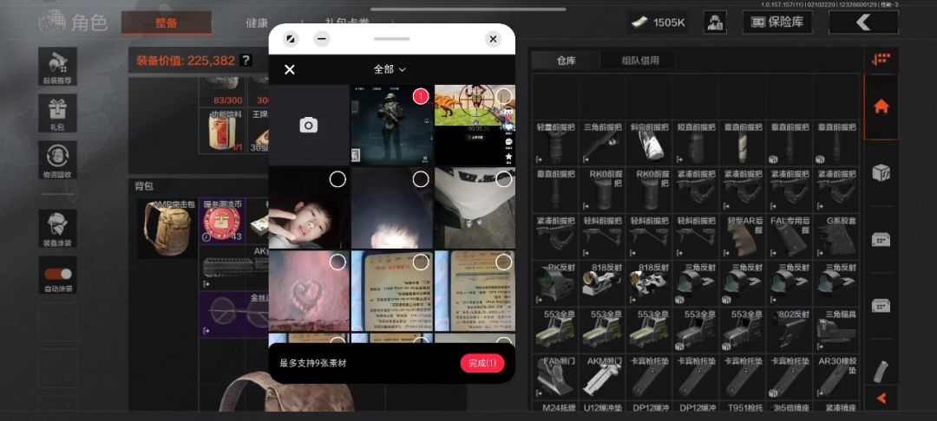Select the 三角瞄具 sight in the warehouse
Screen dimensions: 937x421
(x=836, y=330)
